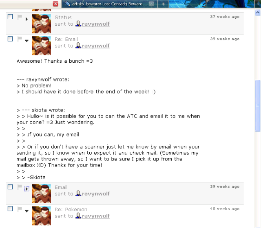The height and width of the screenshot is (228, 261).
Task: Open ravynwolf link in Email message
Action: click(x=96, y=194)
